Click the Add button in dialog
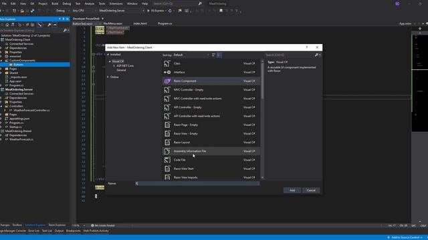 click(x=292, y=190)
